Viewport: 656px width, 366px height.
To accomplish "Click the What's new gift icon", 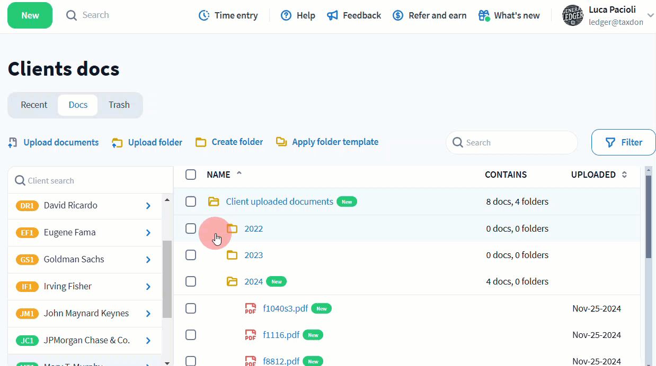I will tap(484, 15).
